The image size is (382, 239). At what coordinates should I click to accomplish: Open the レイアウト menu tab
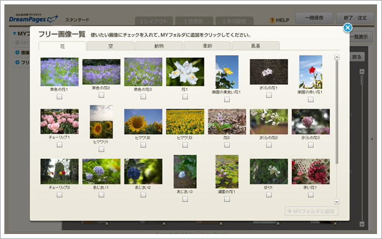pyautogui.click(x=154, y=21)
